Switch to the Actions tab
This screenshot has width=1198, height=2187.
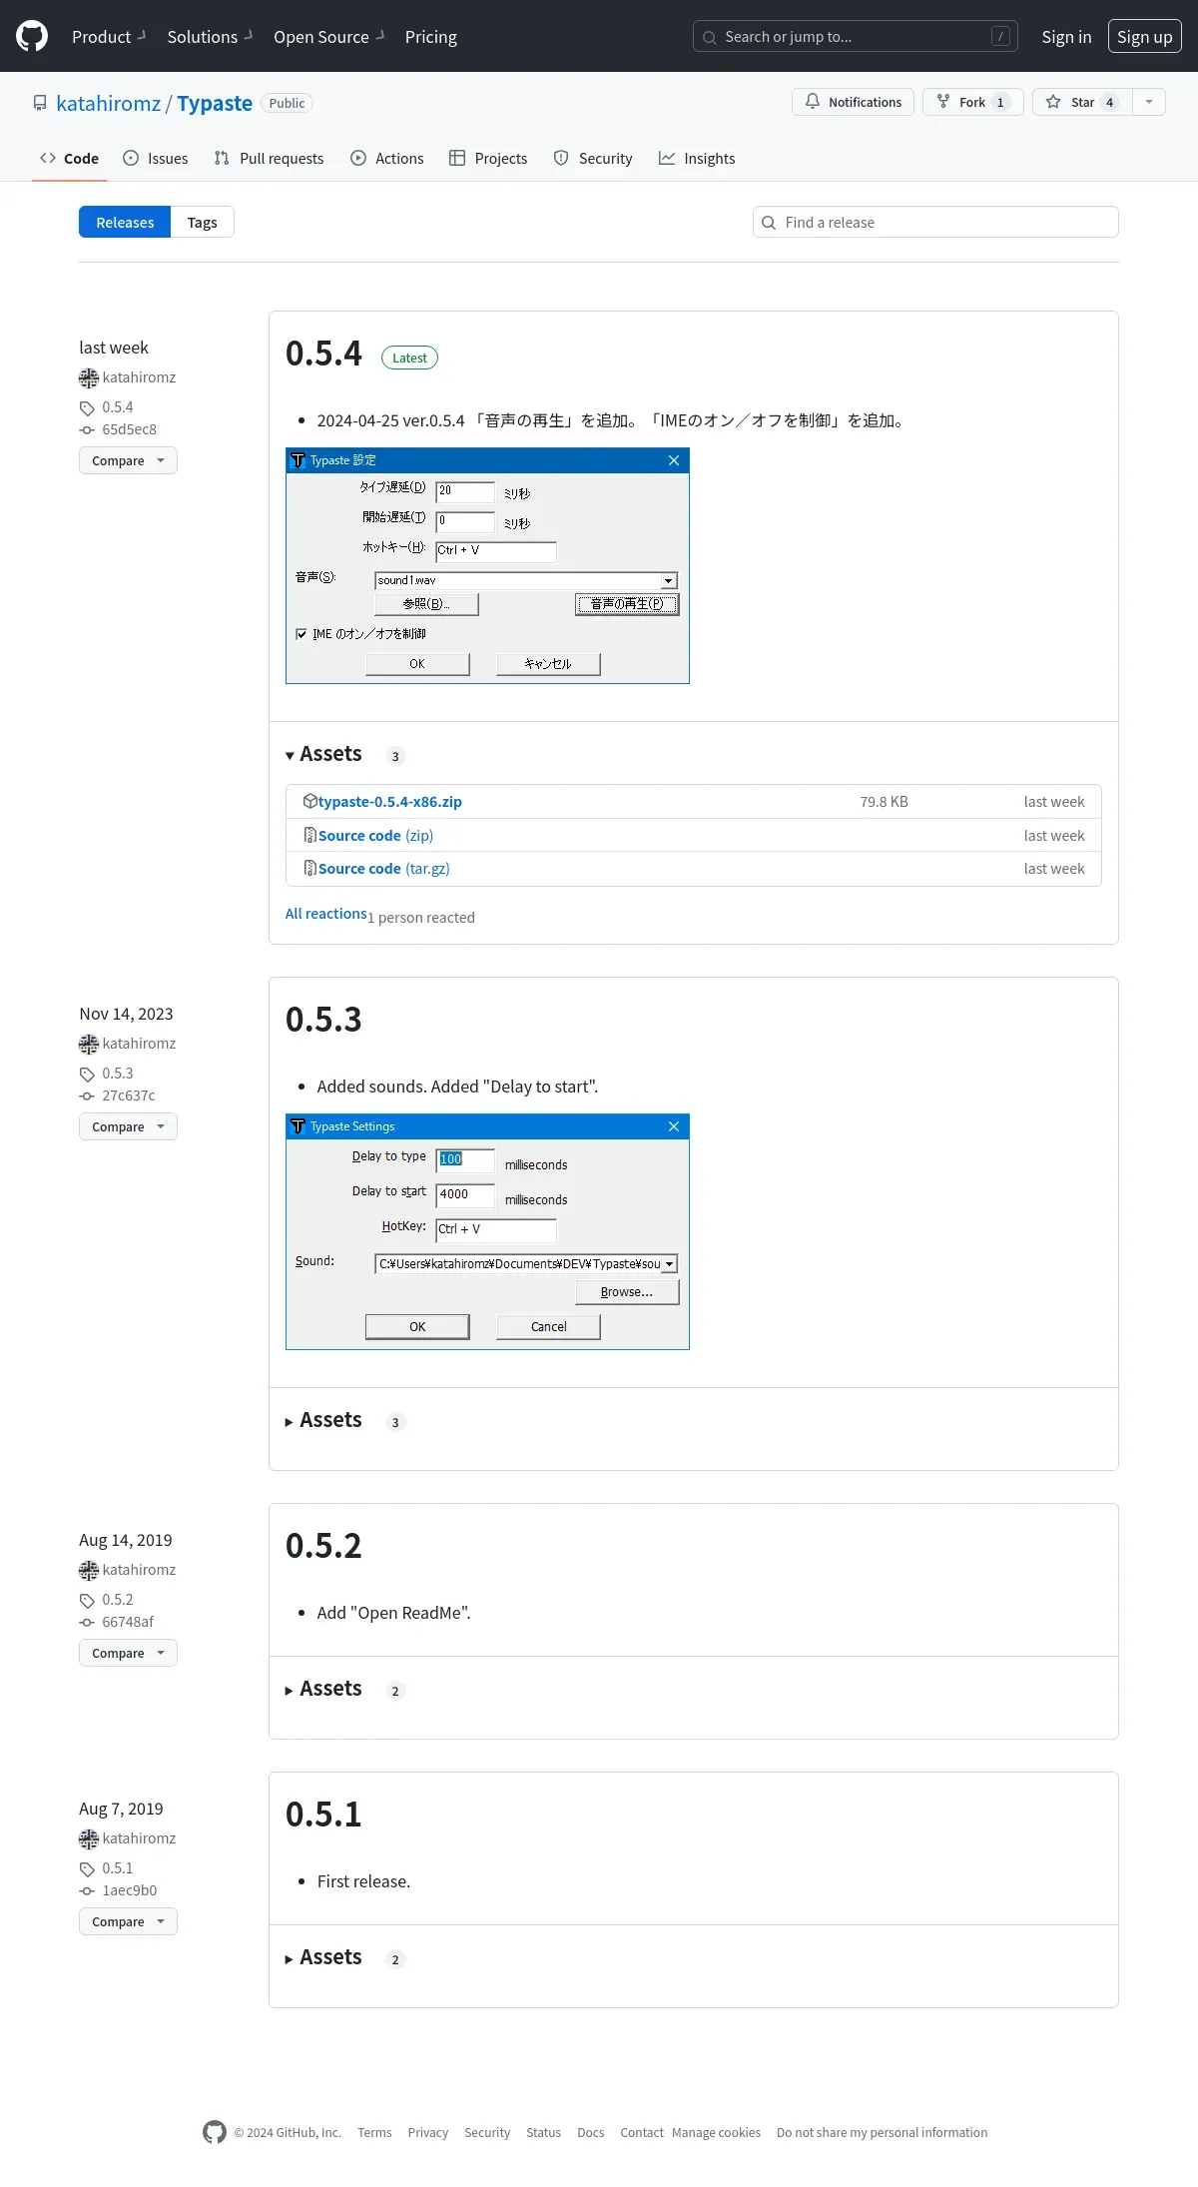[x=387, y=159]
